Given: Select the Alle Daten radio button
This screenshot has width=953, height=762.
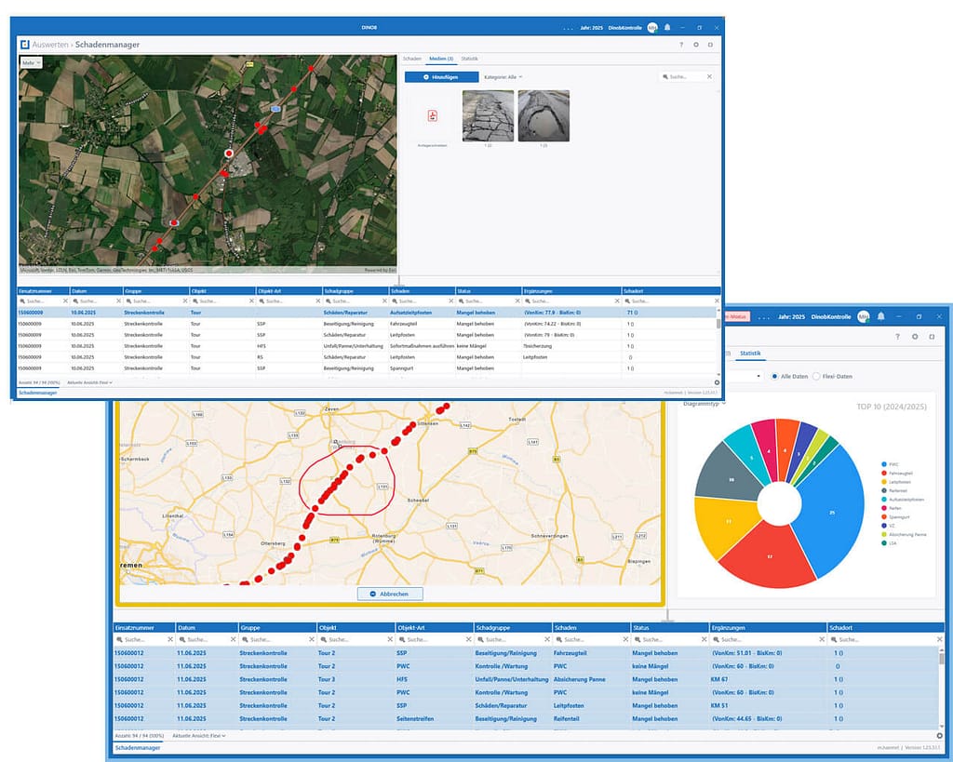Looking at the screenshot, I should click(x=775, y=376).
